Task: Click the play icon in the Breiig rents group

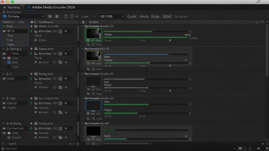Action: (55, 87)
